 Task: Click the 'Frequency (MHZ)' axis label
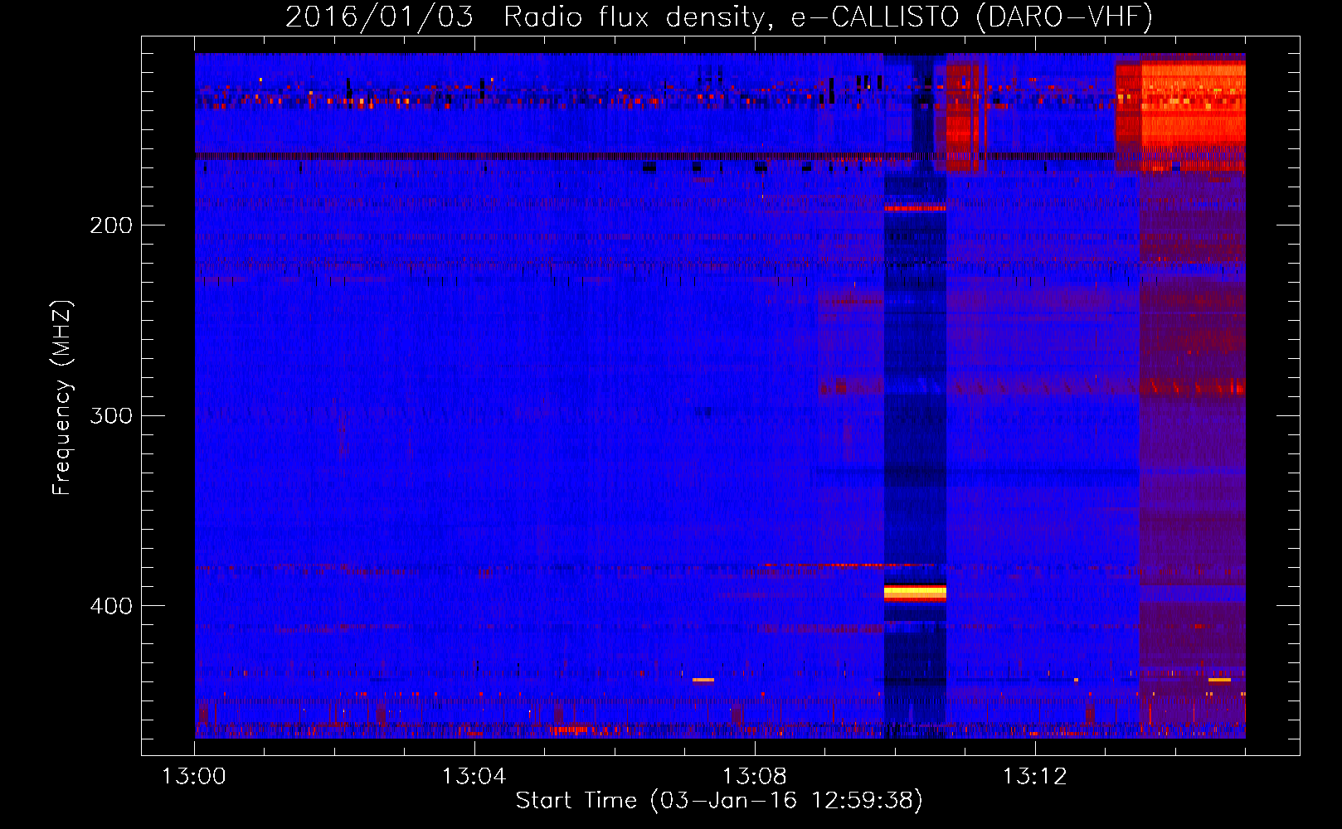click(62, 398)
